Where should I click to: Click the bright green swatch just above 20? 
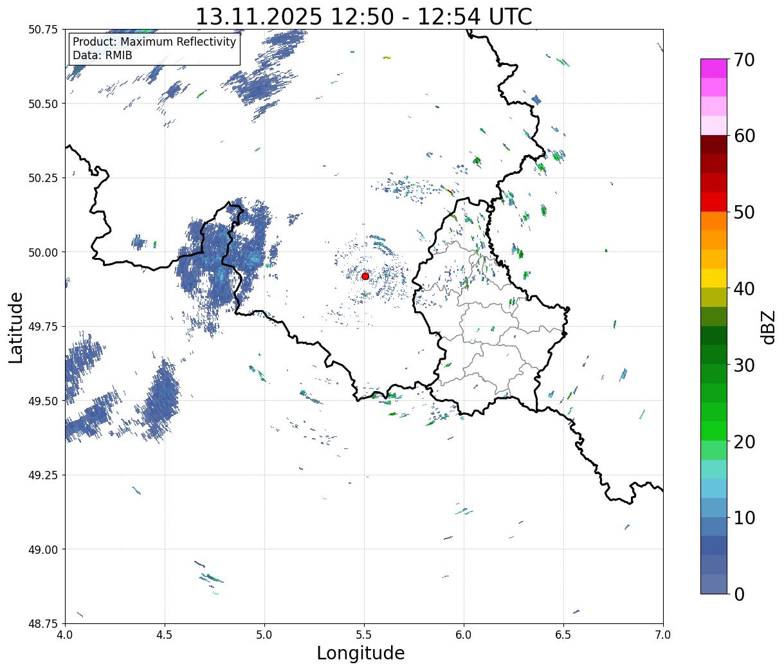[714, 431]
